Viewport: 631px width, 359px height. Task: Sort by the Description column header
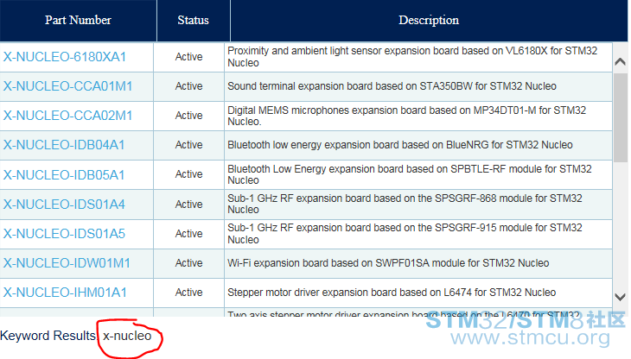pyautogui.click(x=429, y=21)
